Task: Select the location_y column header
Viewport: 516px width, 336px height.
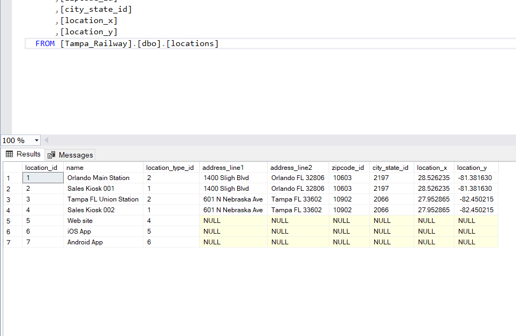Action: coord(476,167)
